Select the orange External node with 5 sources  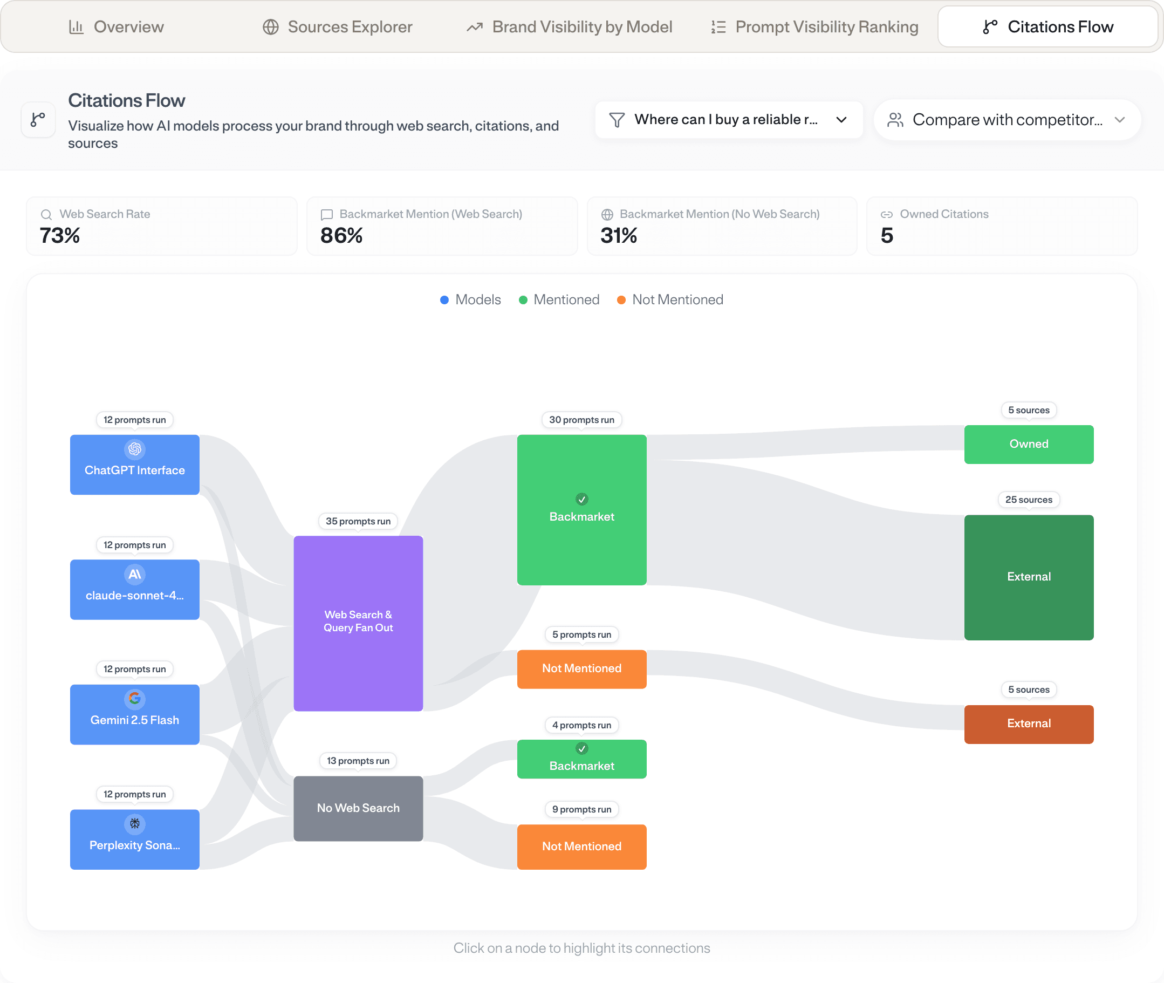pyautogui.click(x=1029, y=724)
